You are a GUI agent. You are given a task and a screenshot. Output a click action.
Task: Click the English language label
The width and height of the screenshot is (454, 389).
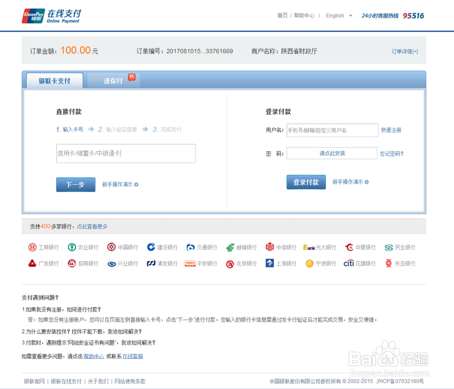335,15
